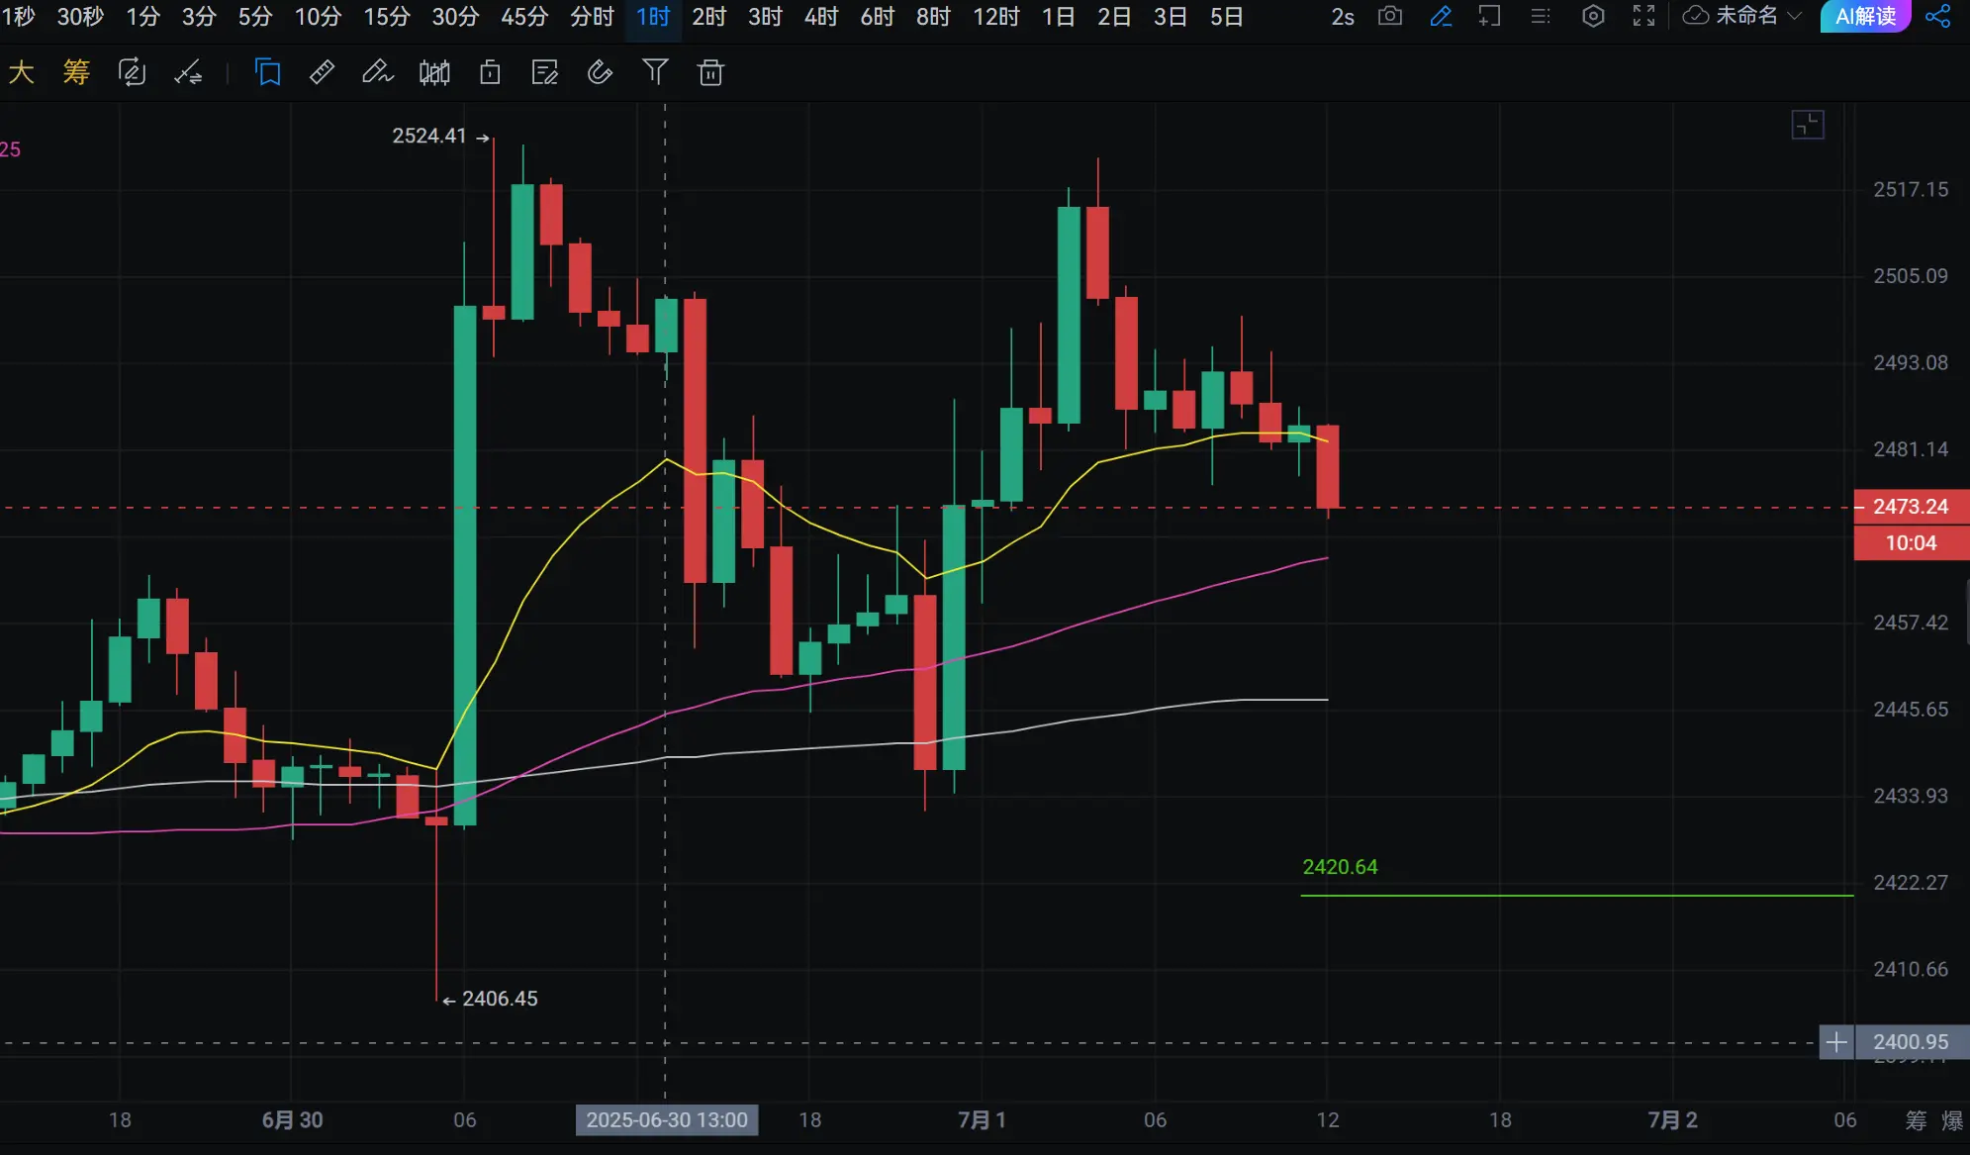Open the list layout icon
1970x1155 pixels.
pos(1541,16)
